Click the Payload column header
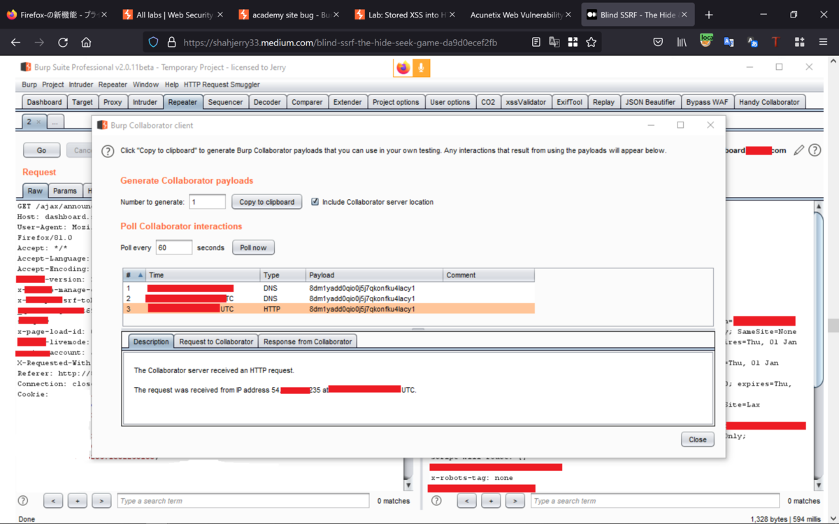Image resolution: width=839 pixels, height=524 pixels. [x=374, y=275]
